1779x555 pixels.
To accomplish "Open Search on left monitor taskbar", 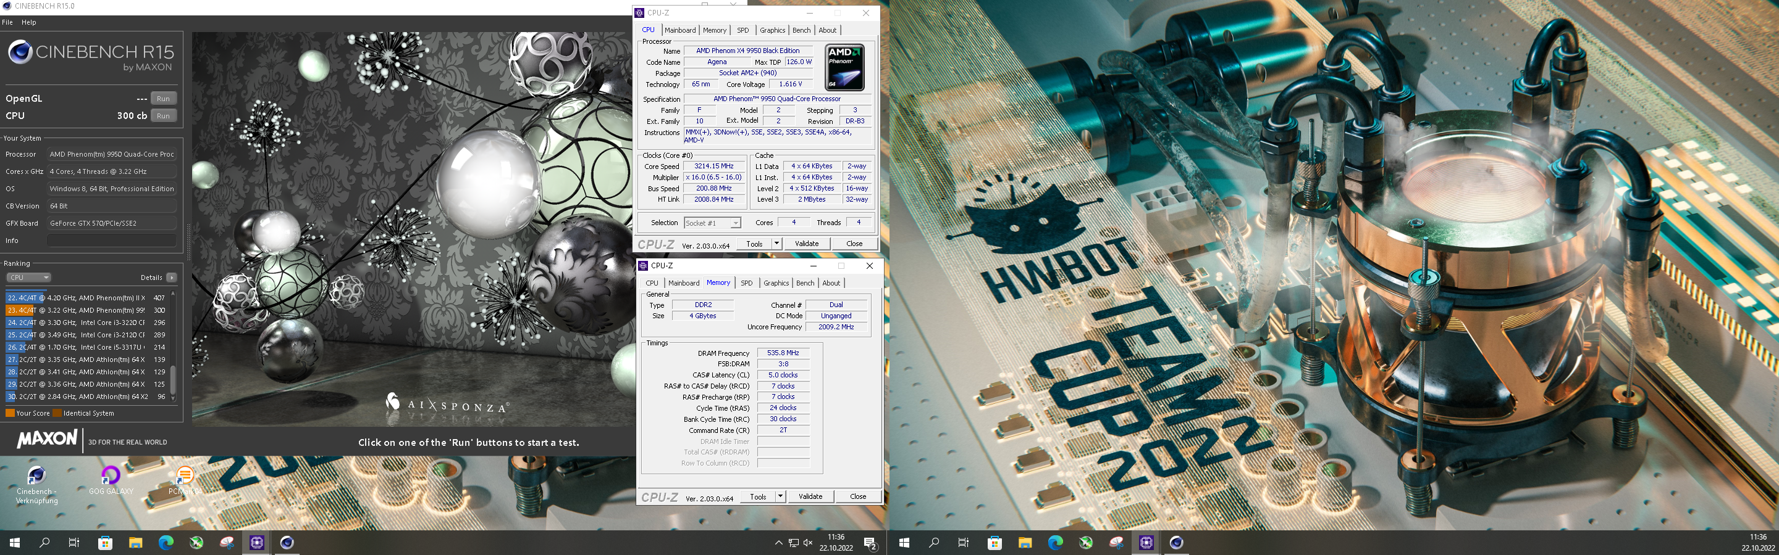I will pos(45,543).
